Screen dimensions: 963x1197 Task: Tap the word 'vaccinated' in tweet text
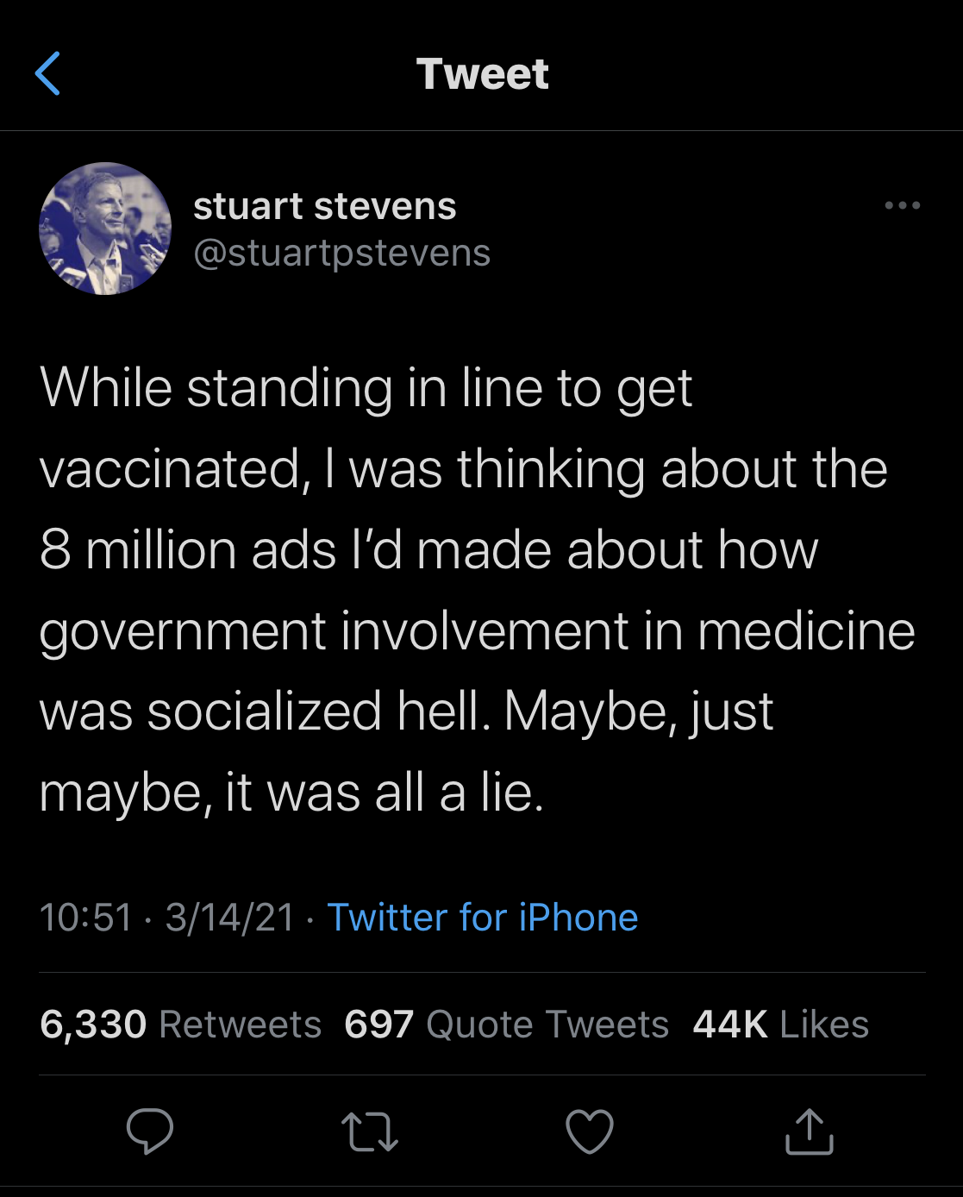pos(170,470)
